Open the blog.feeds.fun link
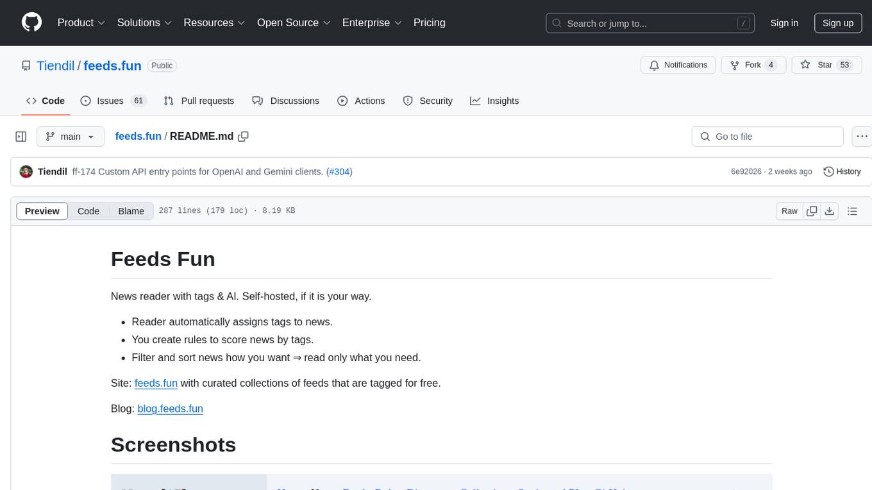 [170, 409]
